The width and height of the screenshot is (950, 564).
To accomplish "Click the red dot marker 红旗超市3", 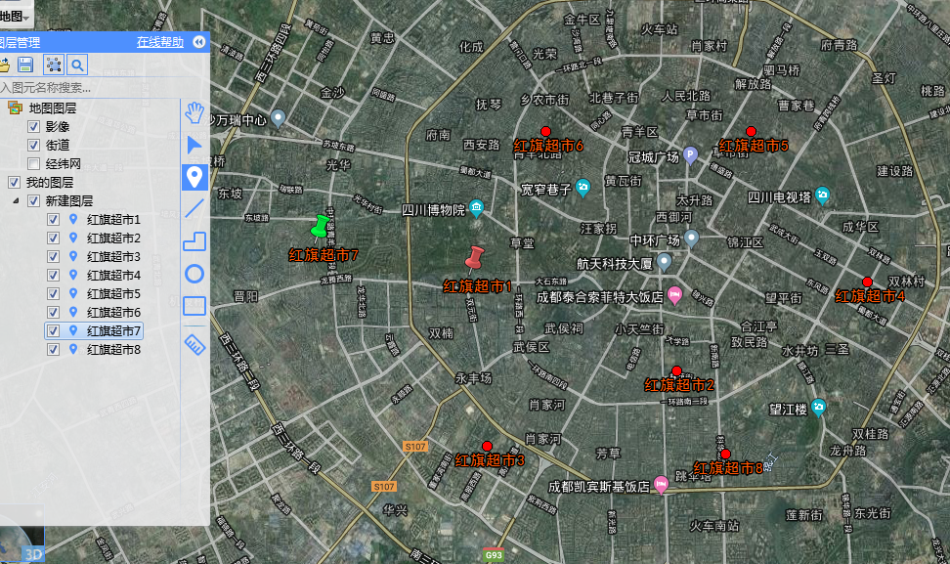I will coord(487,447).
